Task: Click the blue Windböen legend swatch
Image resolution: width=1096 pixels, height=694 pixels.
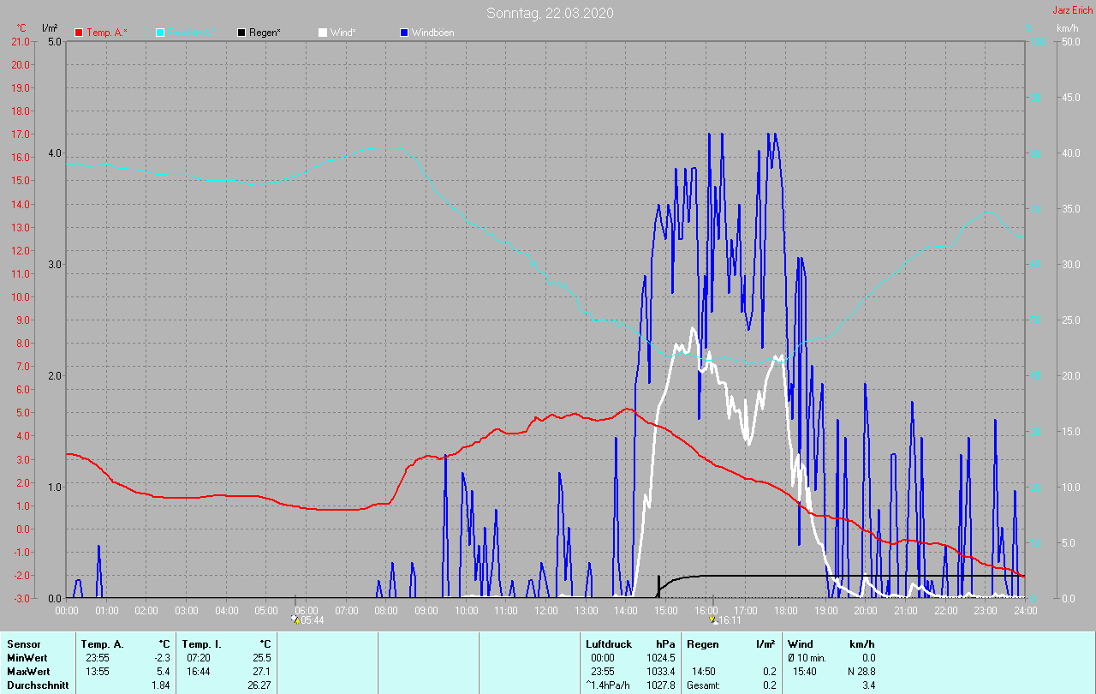Action: [404, 33]
